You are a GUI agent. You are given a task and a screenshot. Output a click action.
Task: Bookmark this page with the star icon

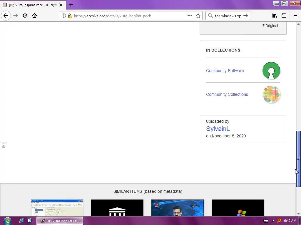click(198, 16)
